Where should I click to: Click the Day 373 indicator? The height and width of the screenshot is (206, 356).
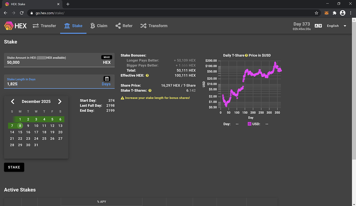pyautogui.click(x=302, y=24)
